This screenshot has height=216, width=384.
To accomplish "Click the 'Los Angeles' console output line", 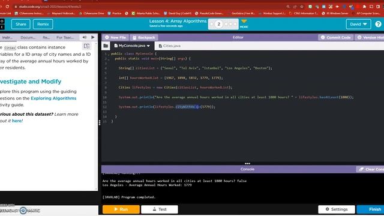I will click(147, 185).
